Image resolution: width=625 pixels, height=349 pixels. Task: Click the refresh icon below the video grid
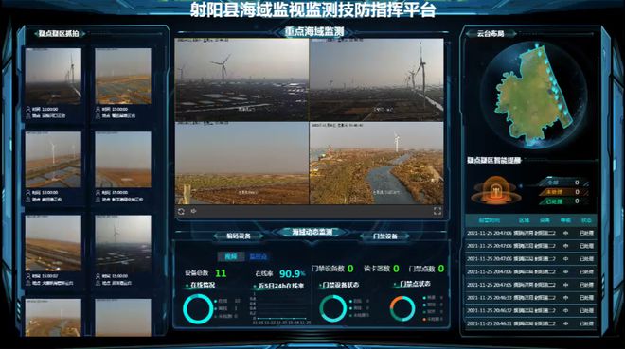tap(181, 212)
